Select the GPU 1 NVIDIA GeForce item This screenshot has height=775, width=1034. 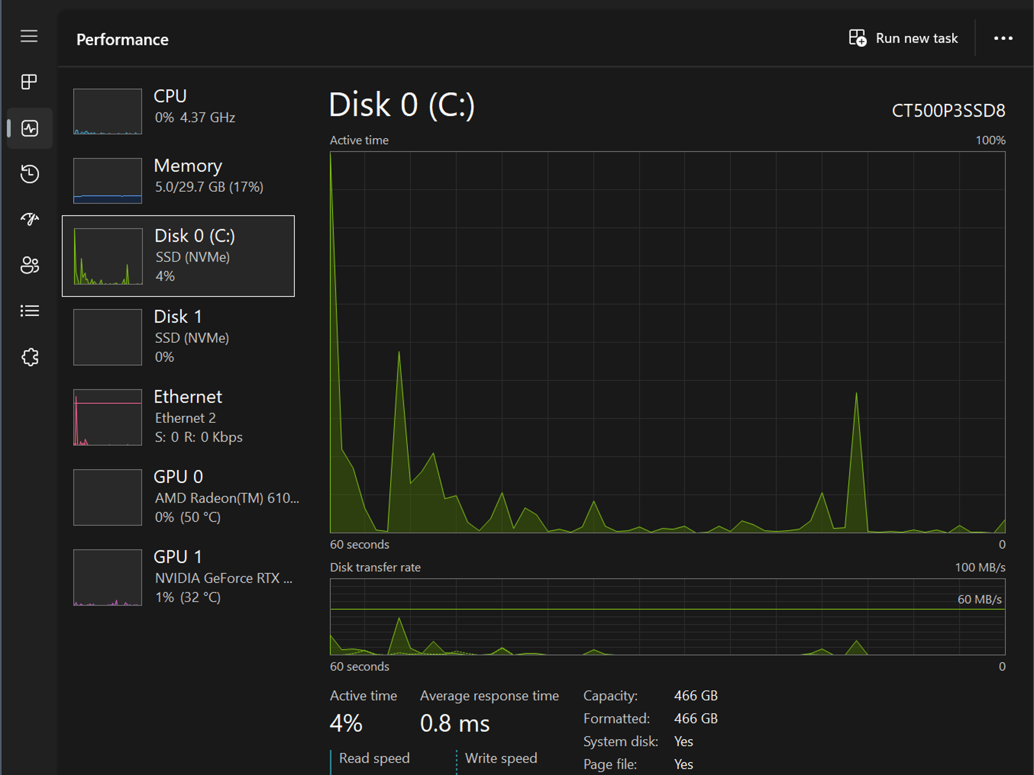tap(178, 577)
